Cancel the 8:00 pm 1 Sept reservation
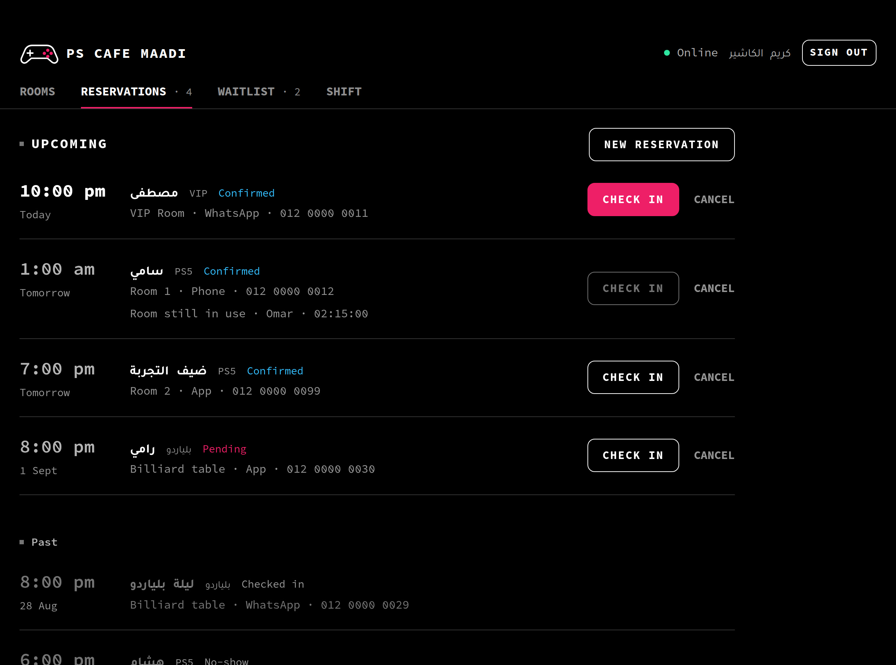The height and width of the screenshot is (665, 896). (714, 455)
